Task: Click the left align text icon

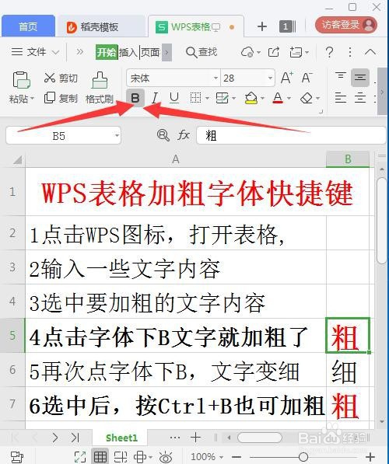Action: 341,98
